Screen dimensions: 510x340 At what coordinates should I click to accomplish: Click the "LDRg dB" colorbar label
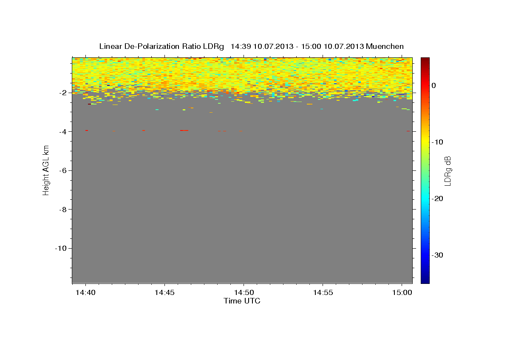coord(447,170)
